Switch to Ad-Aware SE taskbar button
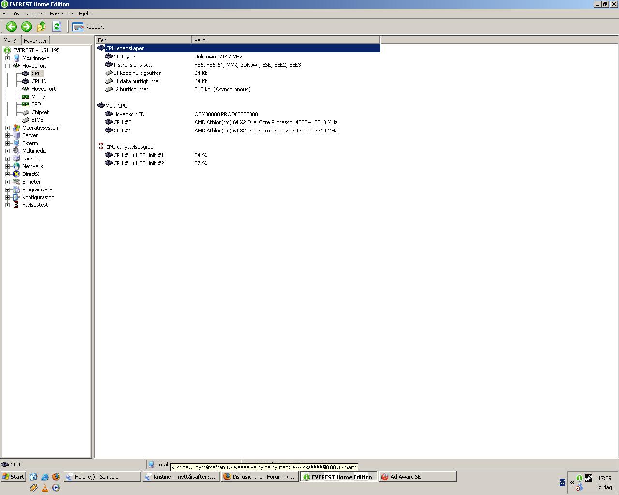Screen dimensions: 619x495 tap(417, 477)
